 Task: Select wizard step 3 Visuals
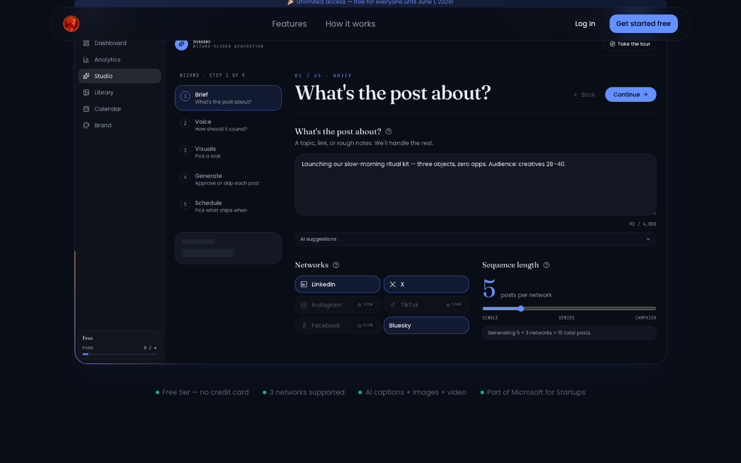228,152
